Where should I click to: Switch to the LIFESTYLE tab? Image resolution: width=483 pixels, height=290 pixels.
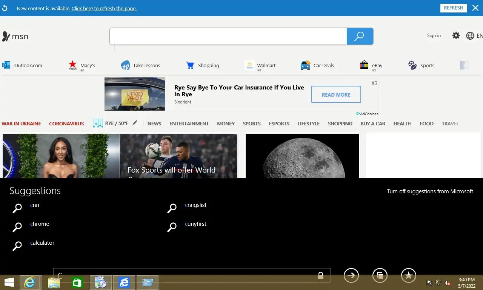308,123
